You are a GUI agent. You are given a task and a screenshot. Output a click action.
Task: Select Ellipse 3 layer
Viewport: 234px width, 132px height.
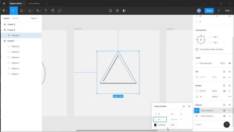point(21,63)
